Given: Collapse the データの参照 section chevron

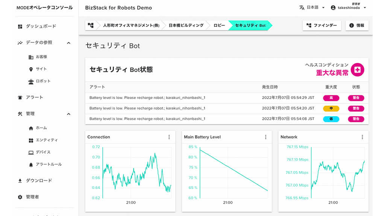Looking at the screenshot, I should pos(69,43).
